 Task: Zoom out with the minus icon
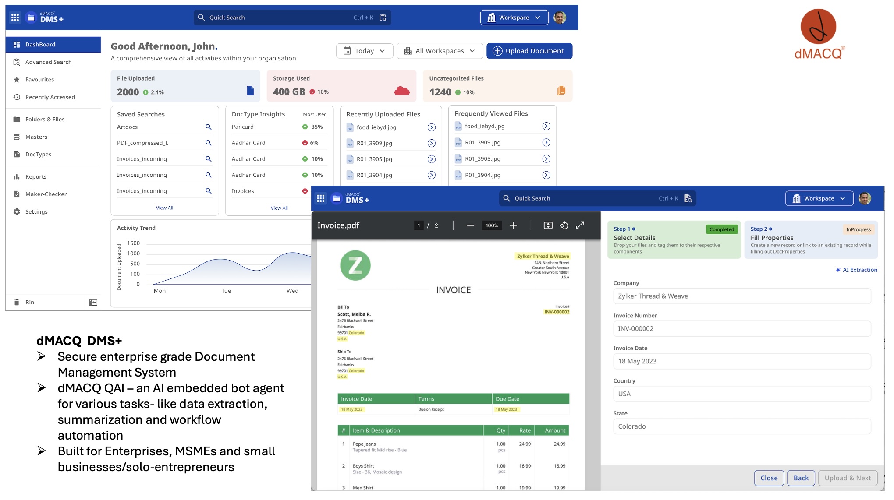(470, 225)
